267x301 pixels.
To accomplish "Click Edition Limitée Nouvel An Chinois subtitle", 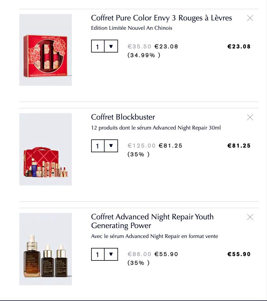I will pyautogui.click(x=132, y=28).
